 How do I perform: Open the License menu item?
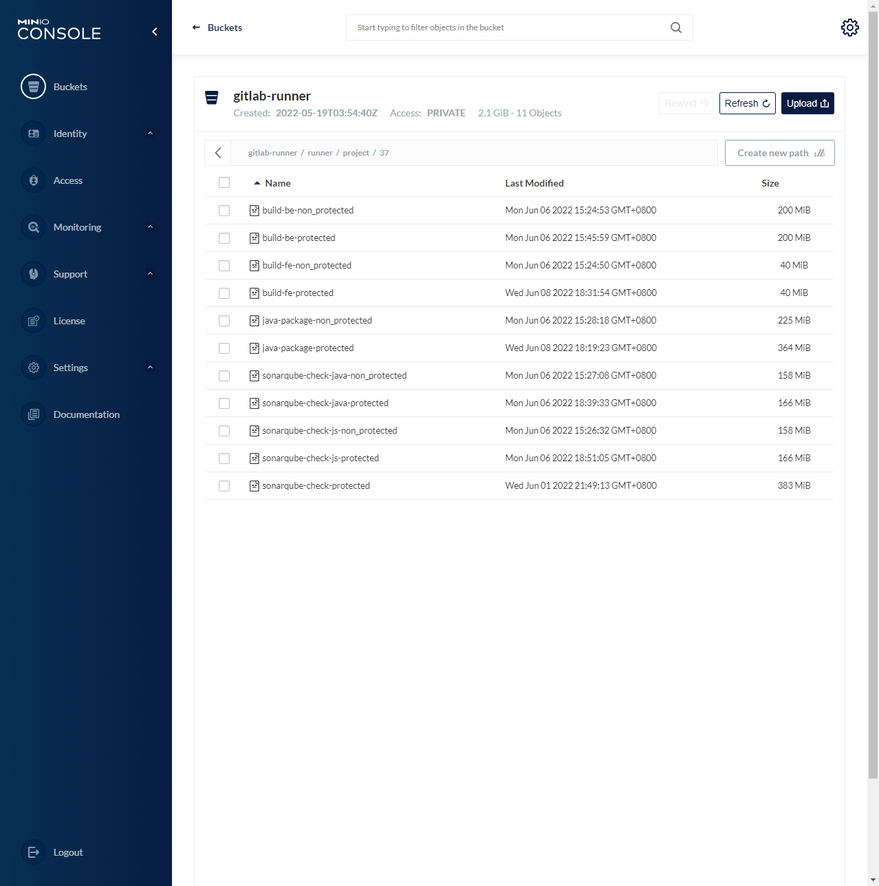(69, 321)
